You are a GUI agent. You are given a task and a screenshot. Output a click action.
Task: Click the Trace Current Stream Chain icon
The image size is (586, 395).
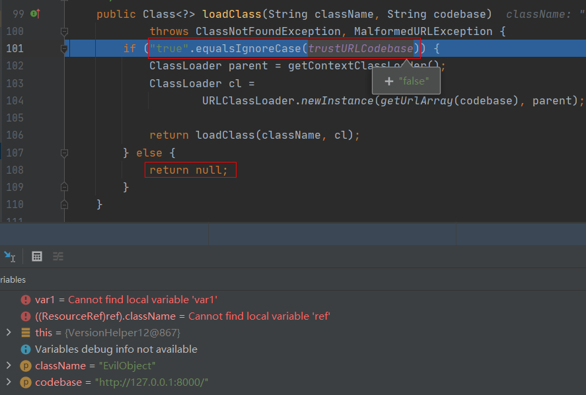click(x=58, y=256)
